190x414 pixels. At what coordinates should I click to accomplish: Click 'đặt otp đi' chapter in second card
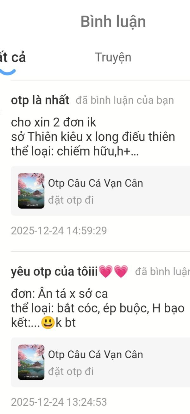click(x=71, y=371)
